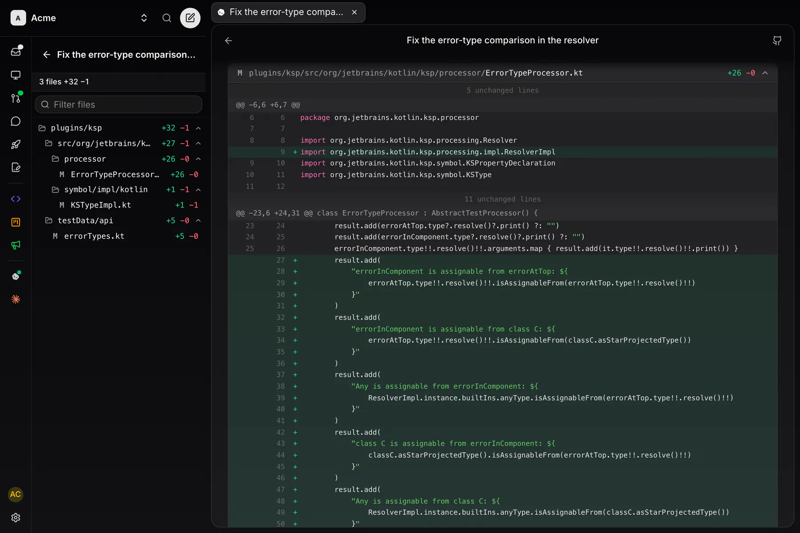The image size is (800, 533).
Task: Close the Fix the error-type tab
Action: click(x=354, y=12)
